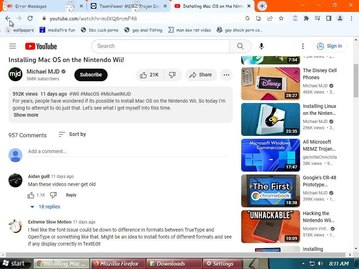Click the Add a comment field
Viewport: 359px width, 269px height.
point(127,151)
